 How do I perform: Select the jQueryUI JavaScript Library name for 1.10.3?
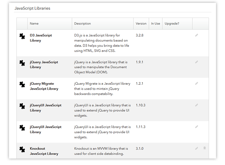click(45, 108)
